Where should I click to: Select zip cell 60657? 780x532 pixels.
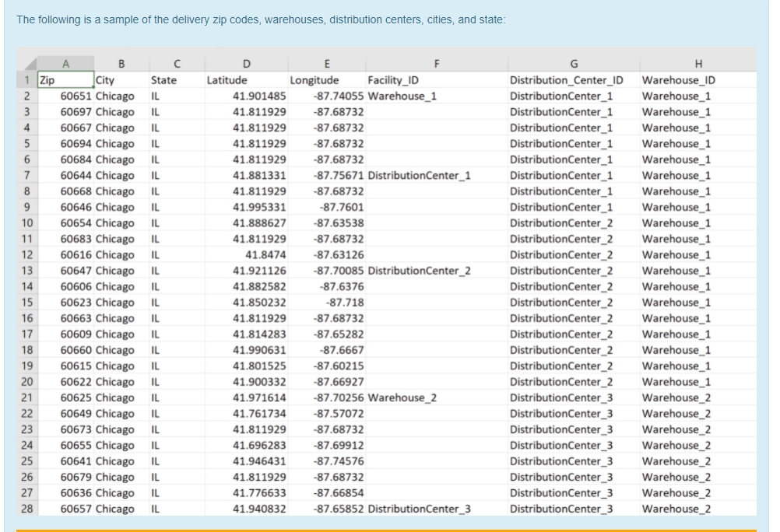click(65, 509)
